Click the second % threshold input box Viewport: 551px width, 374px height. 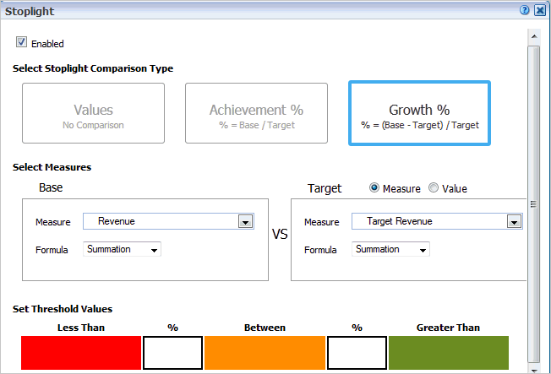[357, 352]
